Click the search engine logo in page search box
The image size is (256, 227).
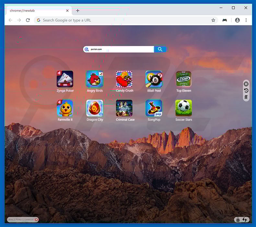[87, 49]
